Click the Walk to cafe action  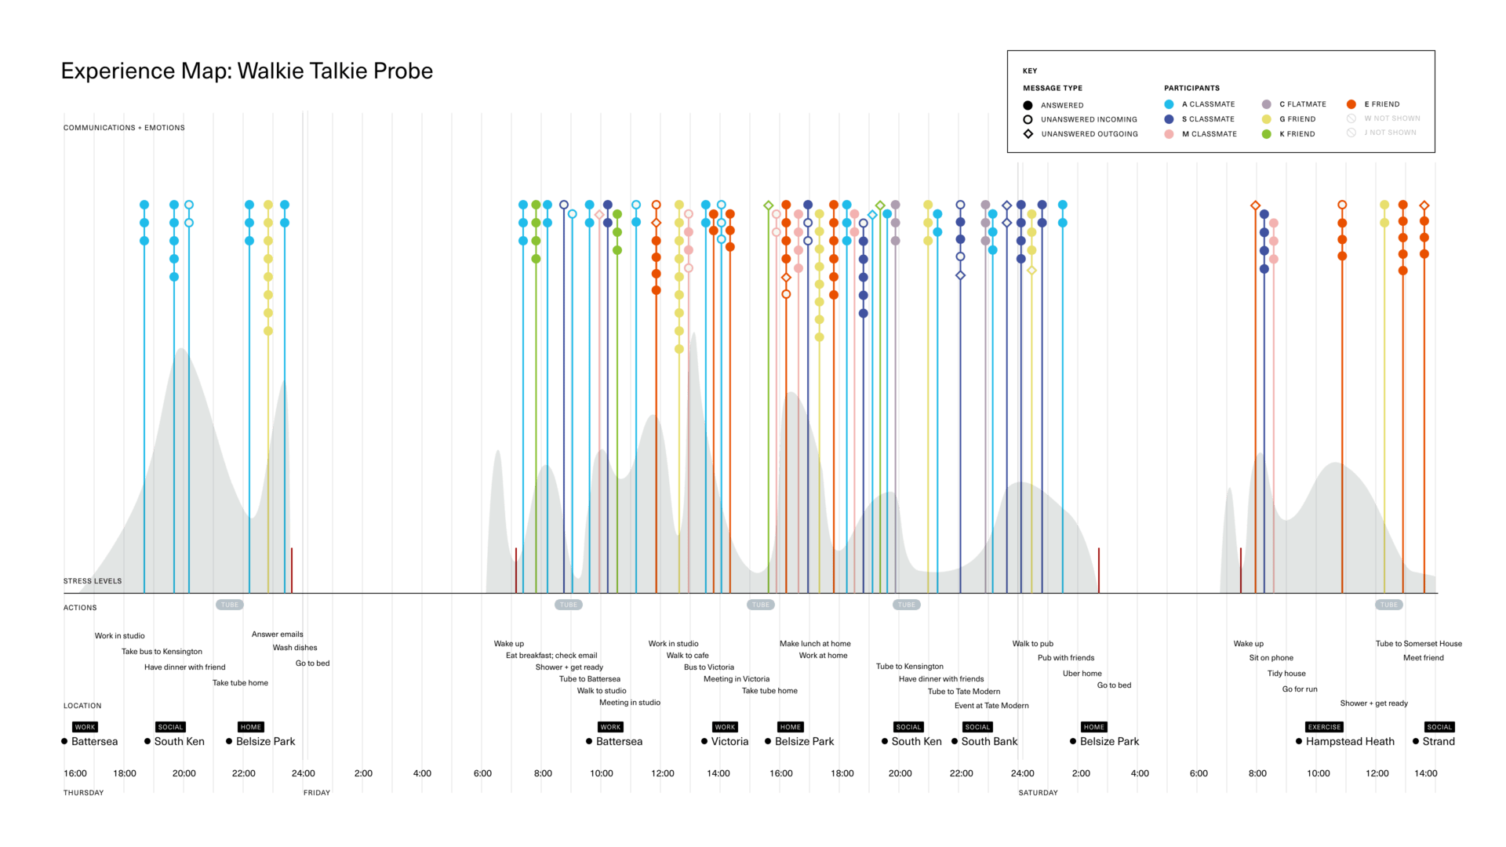(687, 656)
